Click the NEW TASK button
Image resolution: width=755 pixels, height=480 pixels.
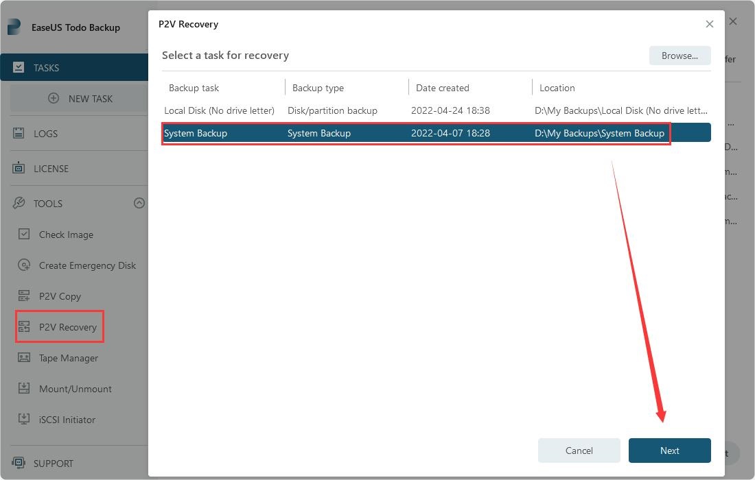[80, 99]
